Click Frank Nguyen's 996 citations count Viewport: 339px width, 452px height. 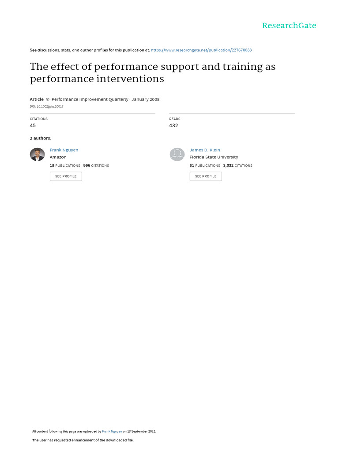pyautogui.click(x=96, y=166)
